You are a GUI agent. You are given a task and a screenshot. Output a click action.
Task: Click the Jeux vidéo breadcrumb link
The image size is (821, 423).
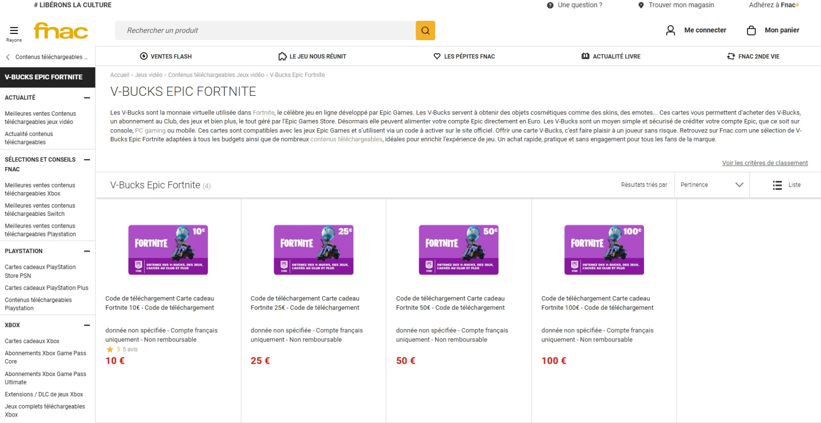148,75
